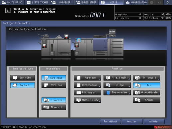Switch to NUMERISATION tab
Image resolution: width=172 pixels, height=129 pixels.
pyautogui.click(x=136, y=2)
